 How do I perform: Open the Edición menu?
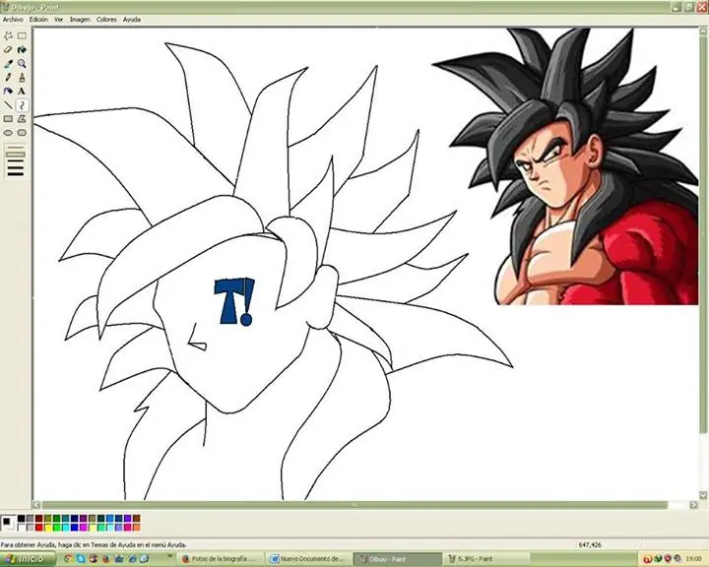pos(38,20)
